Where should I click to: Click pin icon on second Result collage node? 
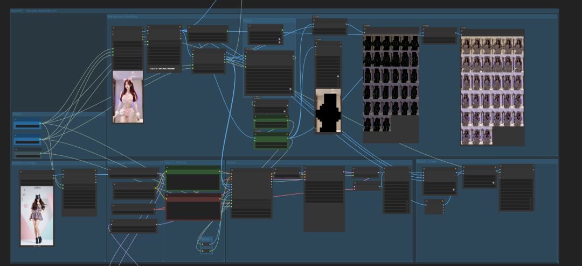pyautogui.click(x=495, y=167)
